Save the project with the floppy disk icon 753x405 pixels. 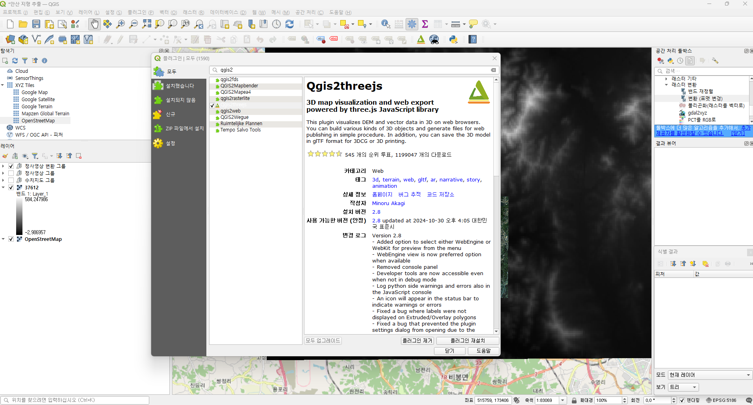pyautogui.click(x=36, y=24)
